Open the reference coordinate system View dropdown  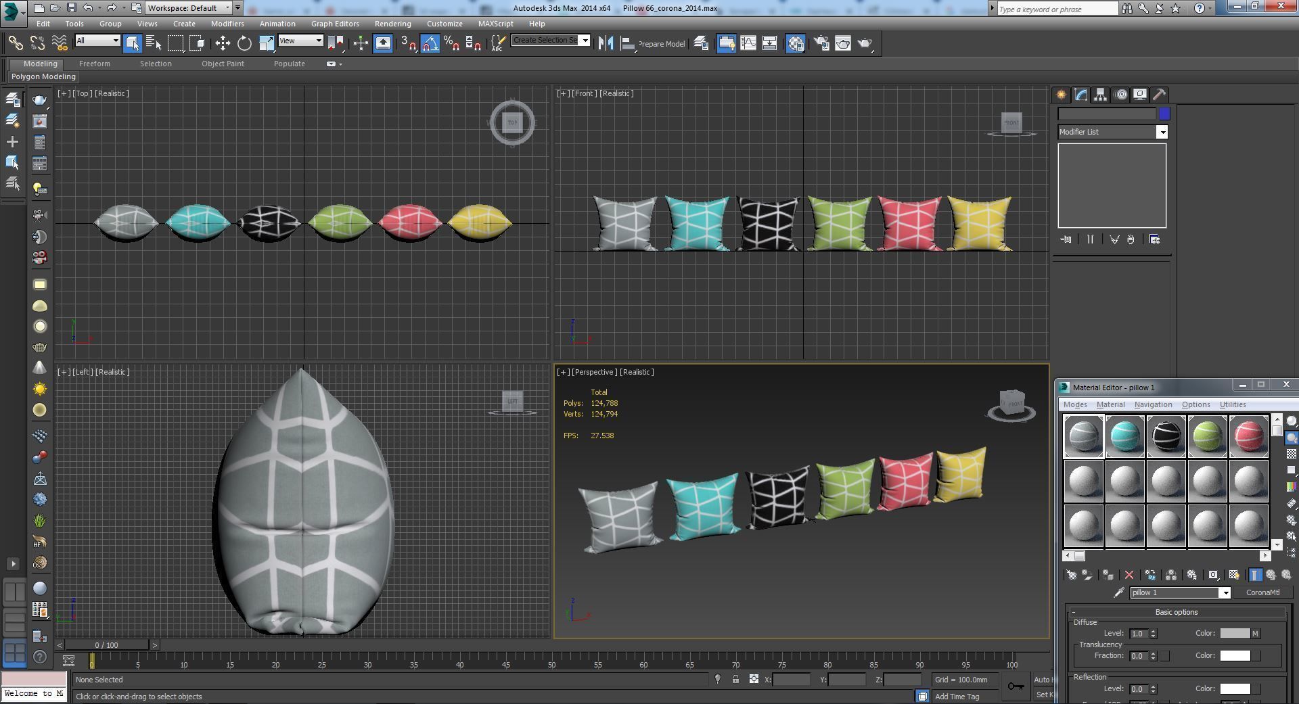pos(300,41)
